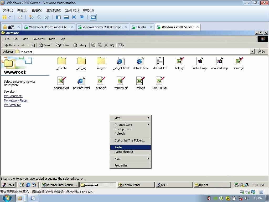Choose Customize This Folder from context menu
The height and width of the screenshot is (202, 269).
point(131,140)
